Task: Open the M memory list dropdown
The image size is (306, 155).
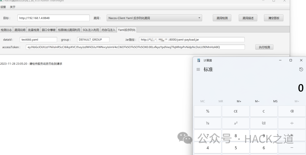Action: tap(297, 101)
